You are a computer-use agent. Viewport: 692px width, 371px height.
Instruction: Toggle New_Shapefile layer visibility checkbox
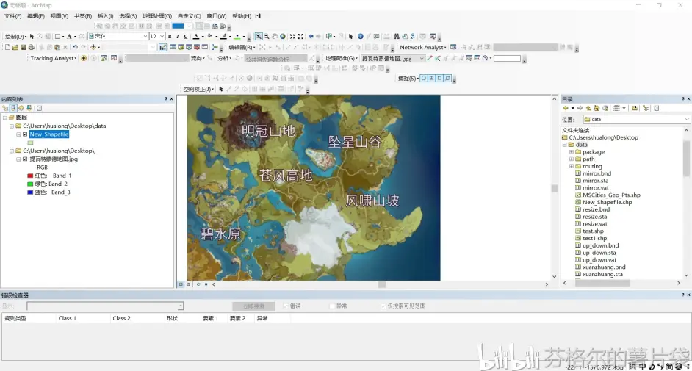click(x=25, y=134)
